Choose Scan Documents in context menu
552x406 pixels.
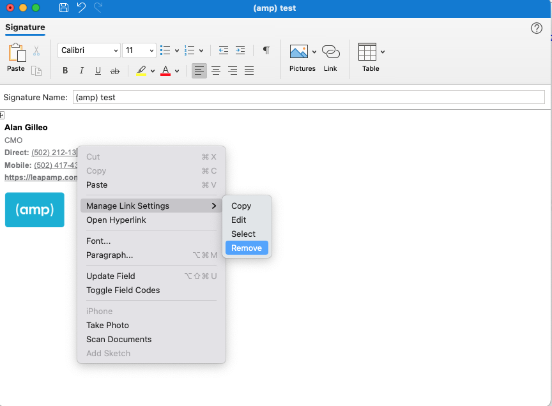(151, 340)
